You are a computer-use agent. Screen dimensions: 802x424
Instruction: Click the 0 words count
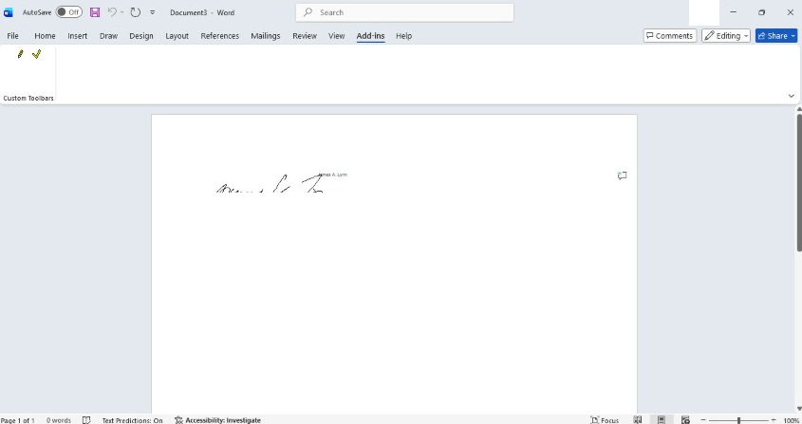click(58, 420)
